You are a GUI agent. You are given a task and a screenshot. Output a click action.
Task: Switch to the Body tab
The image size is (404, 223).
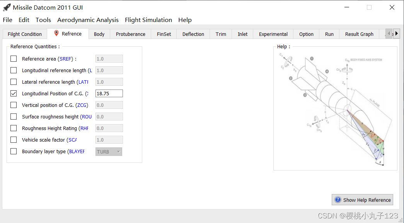(99, 34)
